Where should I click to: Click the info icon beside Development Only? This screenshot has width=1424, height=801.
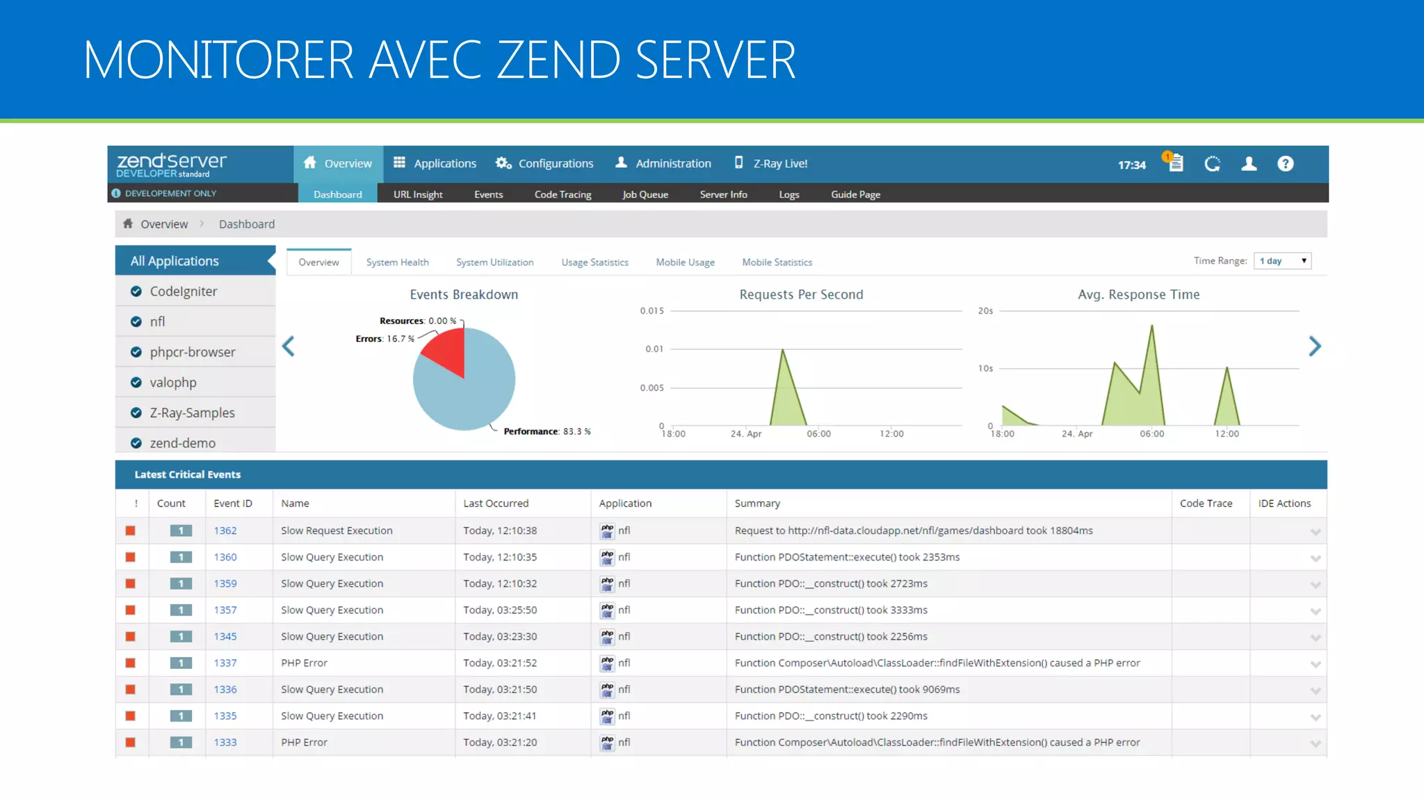[116, 193]
